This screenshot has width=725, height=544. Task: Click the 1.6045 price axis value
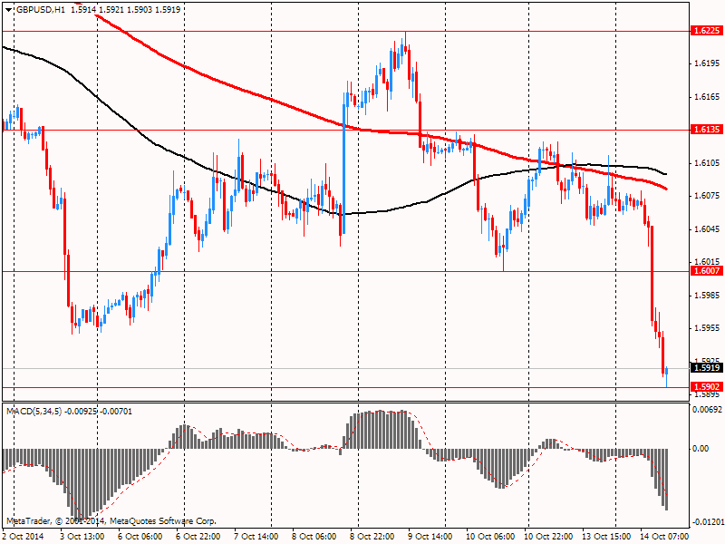click(x=708, y=229)
